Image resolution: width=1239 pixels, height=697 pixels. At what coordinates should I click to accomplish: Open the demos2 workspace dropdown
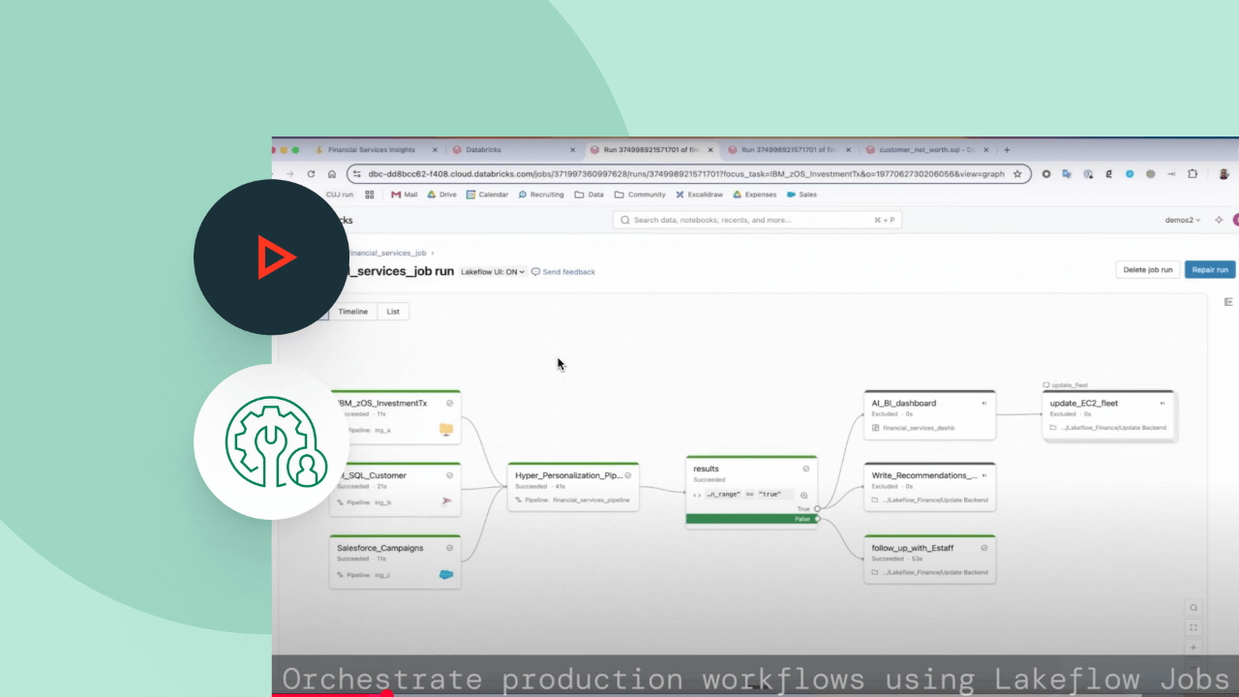pos(1182,220)
